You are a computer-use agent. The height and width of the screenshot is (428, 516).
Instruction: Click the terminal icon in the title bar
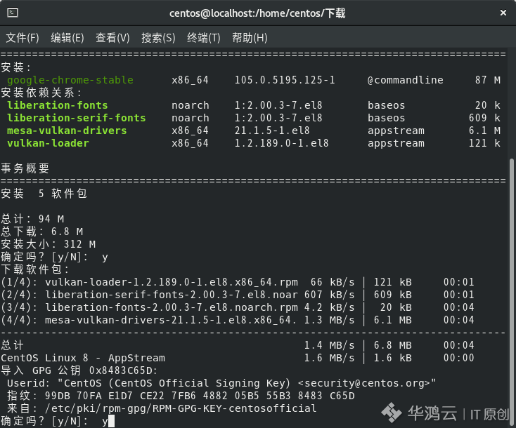tap(13, 13)
